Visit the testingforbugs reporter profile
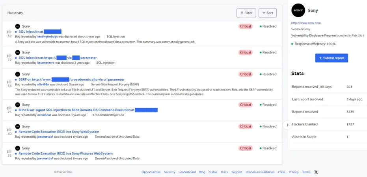Viewport: 367px width, 177px height. tap(48, 37)
